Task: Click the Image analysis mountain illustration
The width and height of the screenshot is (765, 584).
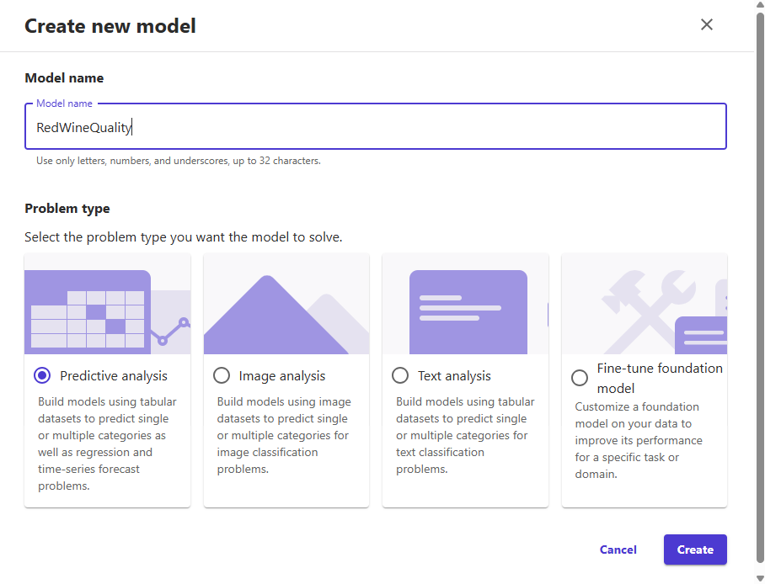Action: (286, 305)
